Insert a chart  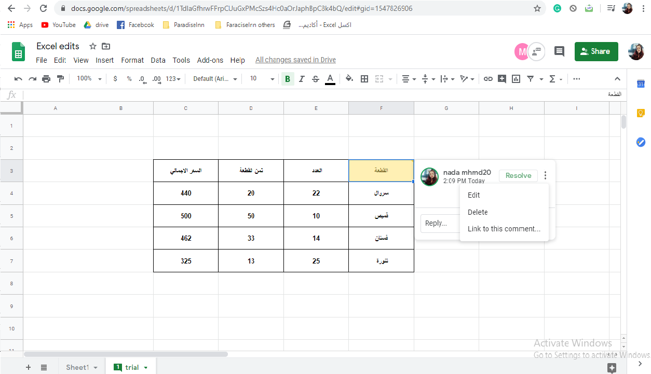[x=515, y=78]
